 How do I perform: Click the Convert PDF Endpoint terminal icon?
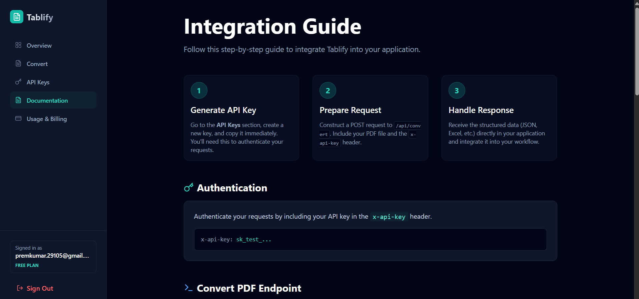click(x=189, y=288)
